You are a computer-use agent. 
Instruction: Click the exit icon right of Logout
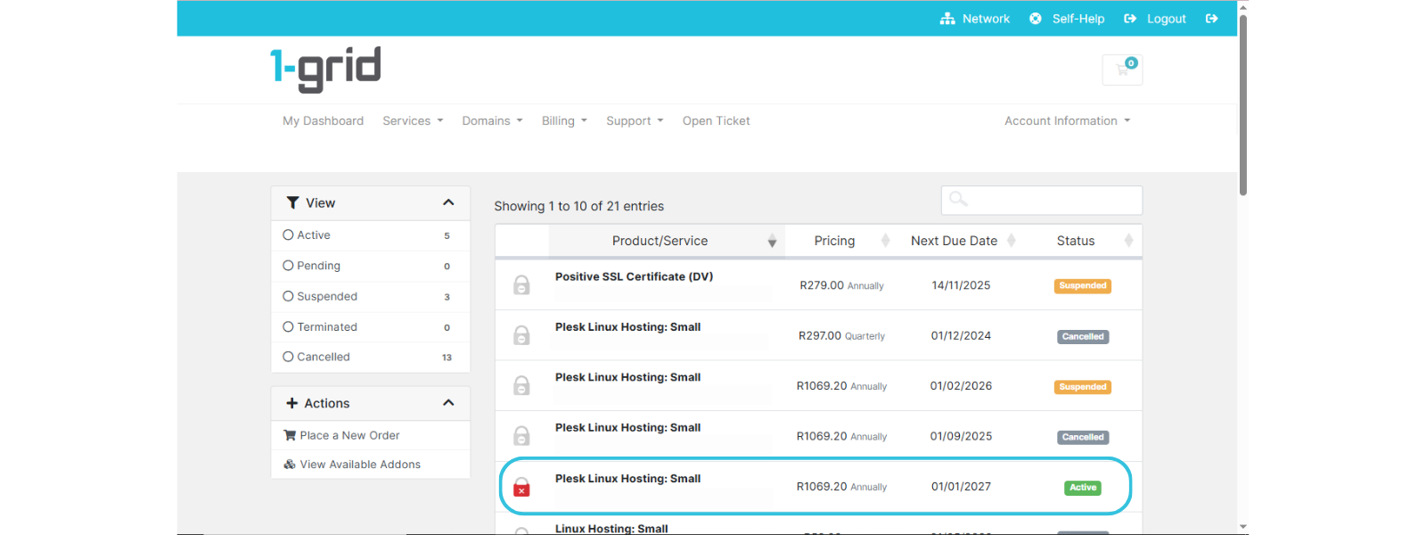pos(1211,19)
